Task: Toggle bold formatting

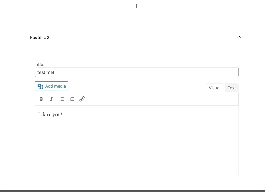Action: pos(41,99)
